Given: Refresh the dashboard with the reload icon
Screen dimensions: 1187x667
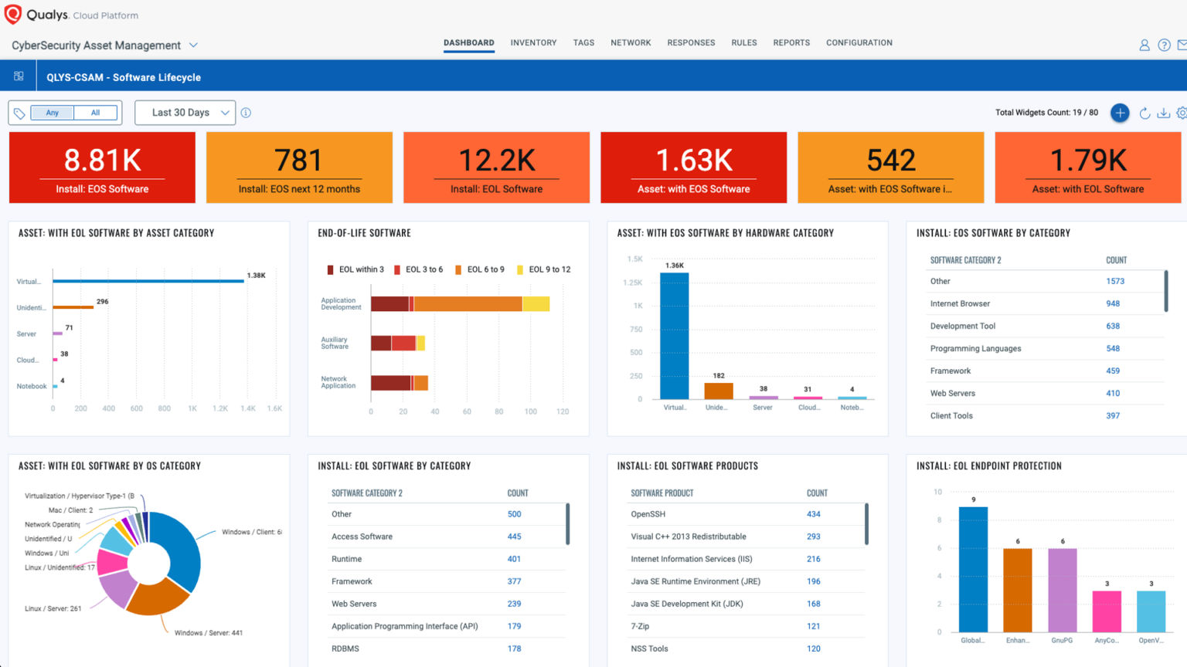Looking at the screenshot, I should coord(1145,113).
